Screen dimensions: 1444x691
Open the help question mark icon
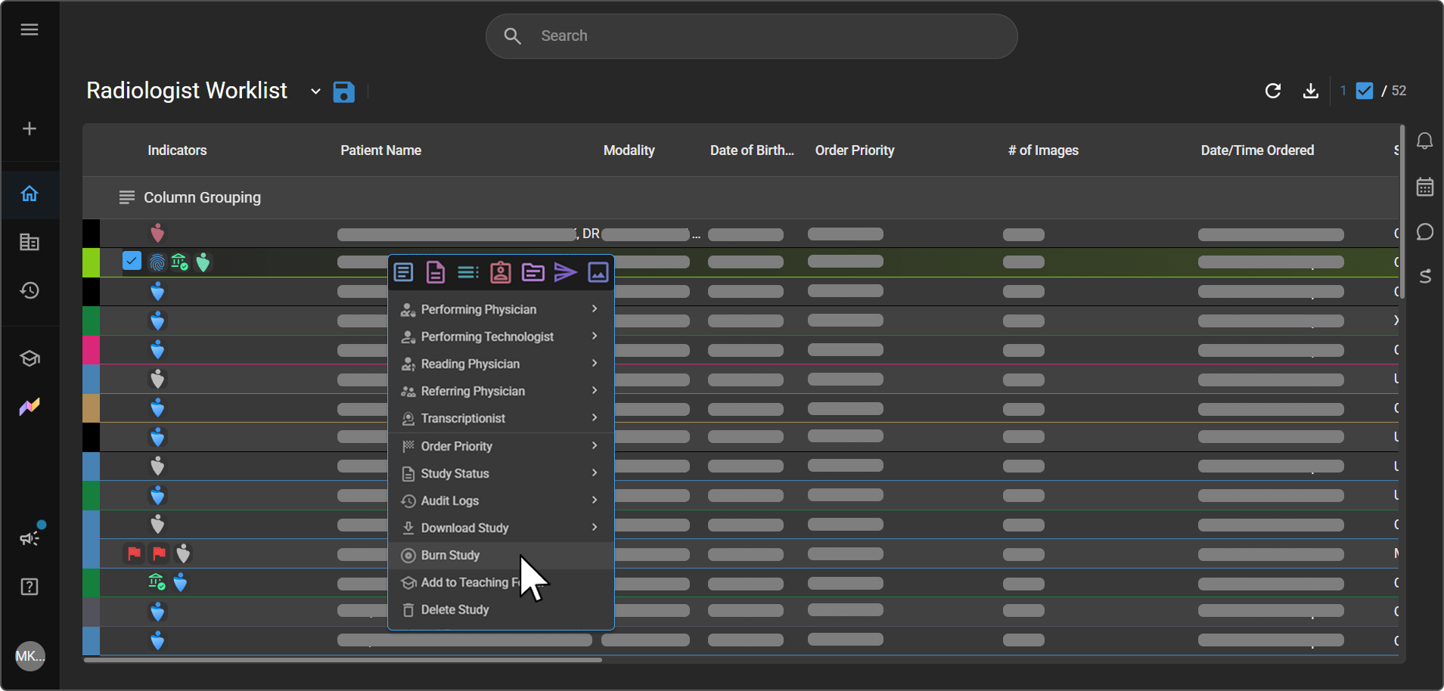pos(30,587)
